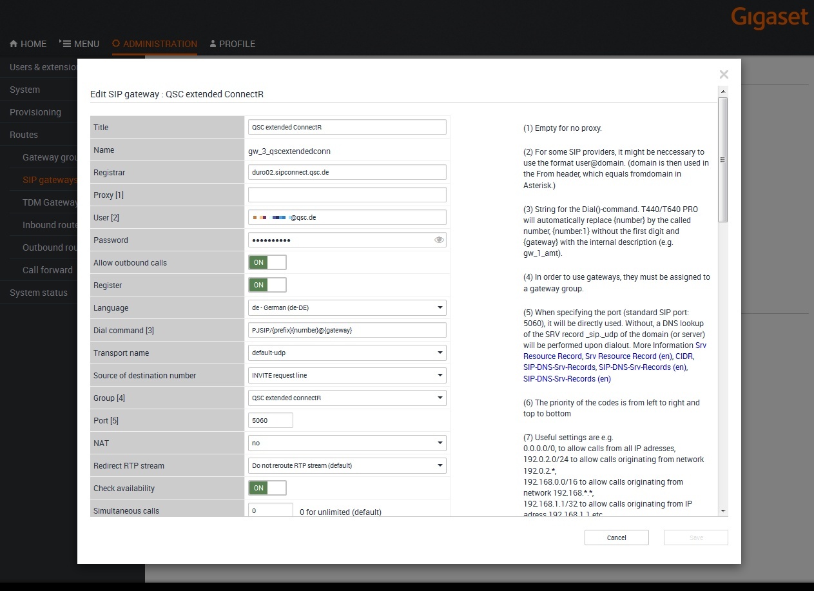Select the ADMINISTRATION tab
Image resolution: width=814 pixels, height=591 pixels.
coord(155,44)
